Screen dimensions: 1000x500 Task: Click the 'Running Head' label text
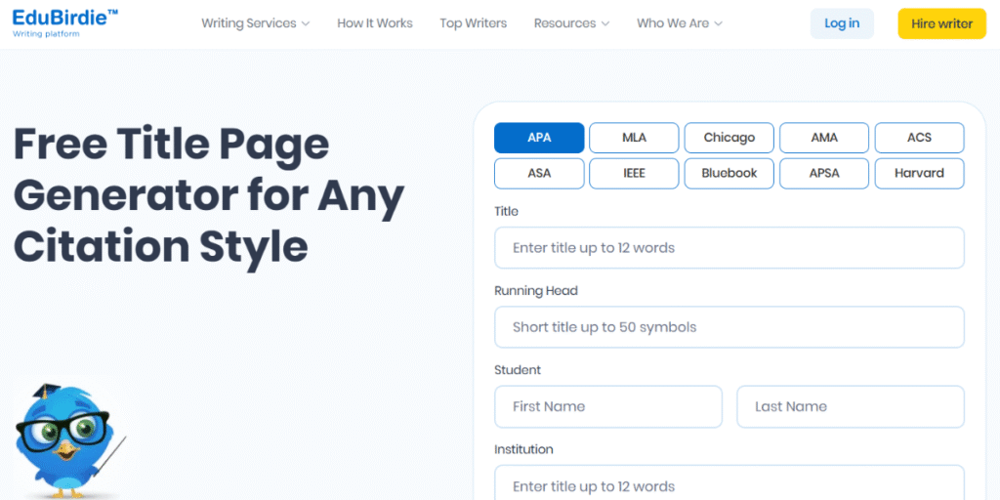tap(536, 291)
